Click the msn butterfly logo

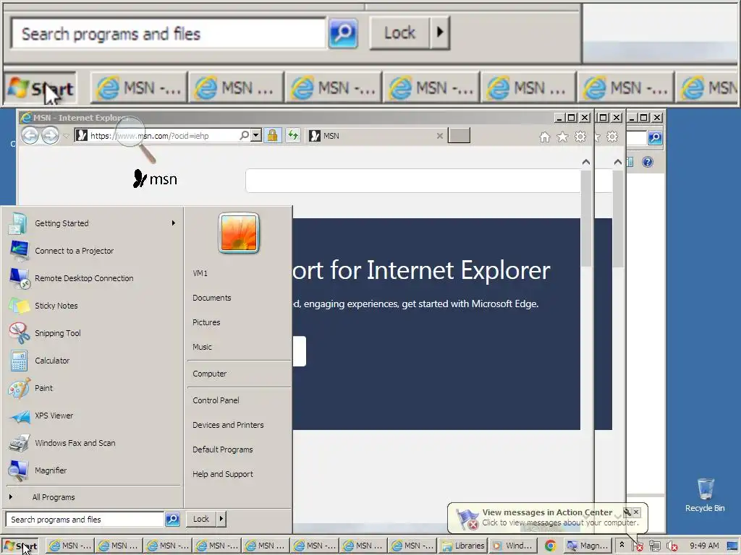pyautogui.click(x=155, y=179)
